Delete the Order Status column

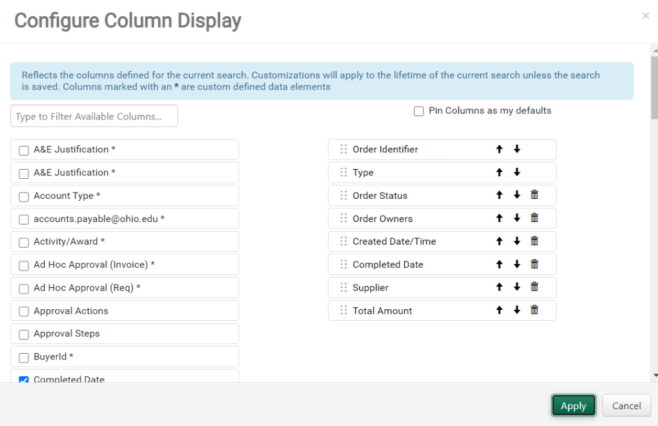click(x=534, y=195)
